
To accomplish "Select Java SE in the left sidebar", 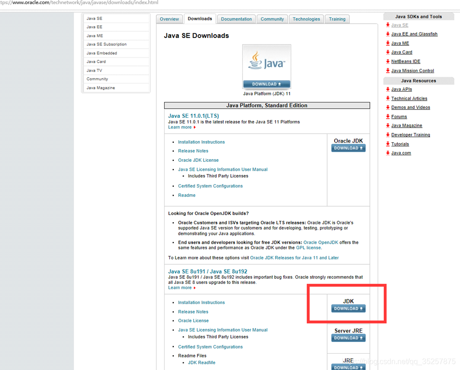I will [x=116, y=18].
